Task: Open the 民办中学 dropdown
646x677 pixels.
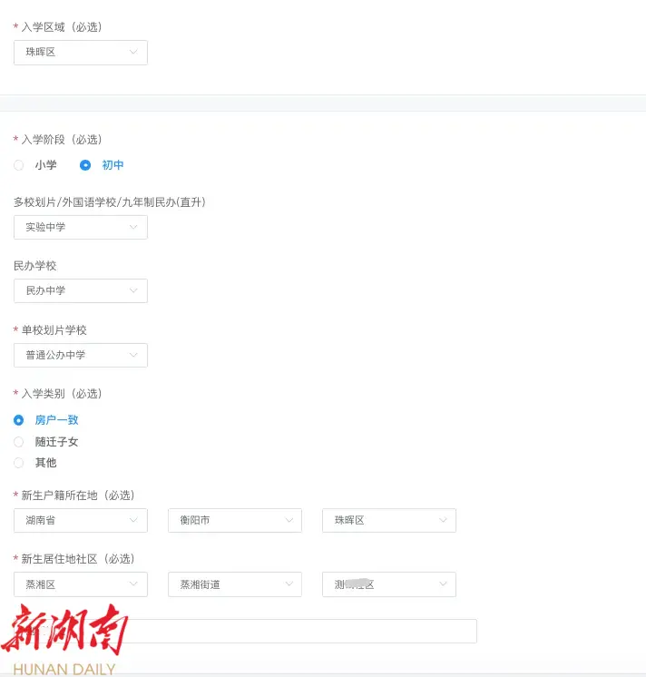Action: [x=80, y=290]
